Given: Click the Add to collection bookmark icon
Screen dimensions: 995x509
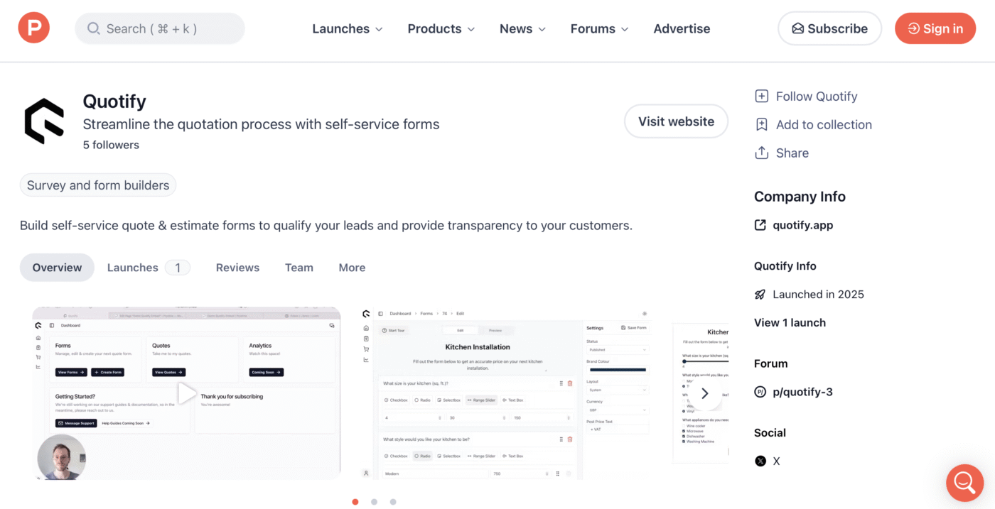Looking at the screenshot, I should [x=761, y=125].
